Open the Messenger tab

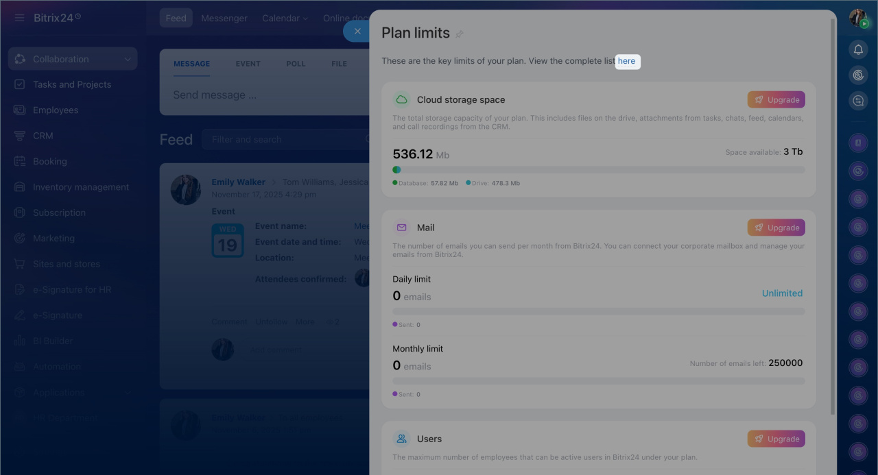tap(224, 19)
